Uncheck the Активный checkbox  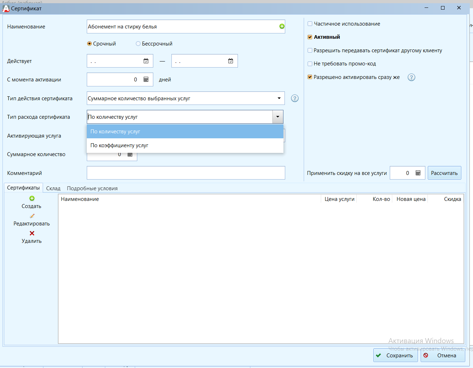(310, 37)
